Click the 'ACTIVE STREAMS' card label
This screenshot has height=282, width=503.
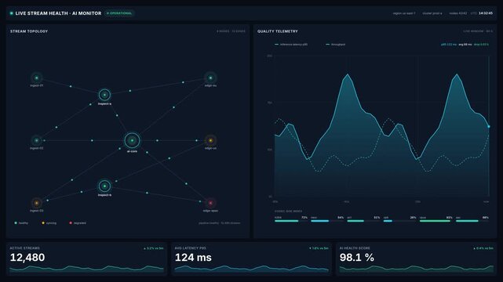coord(24,248)
